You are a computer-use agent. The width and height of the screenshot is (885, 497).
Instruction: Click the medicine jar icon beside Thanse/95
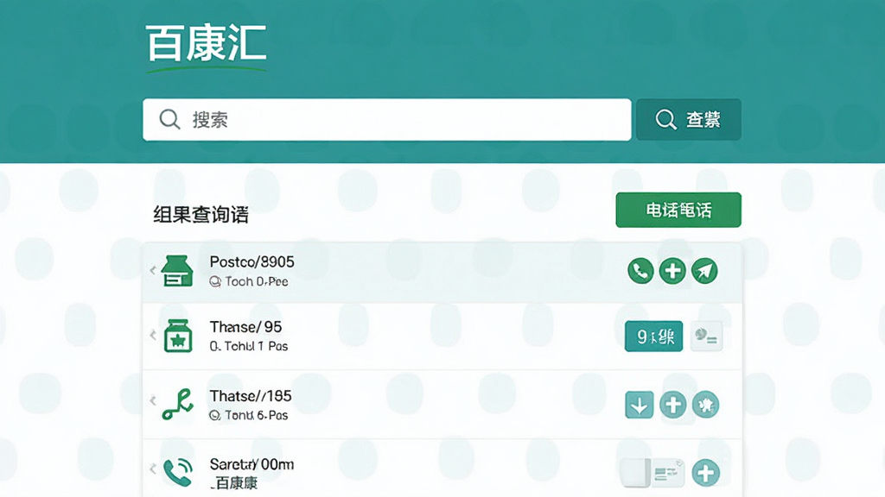point(178,336)
